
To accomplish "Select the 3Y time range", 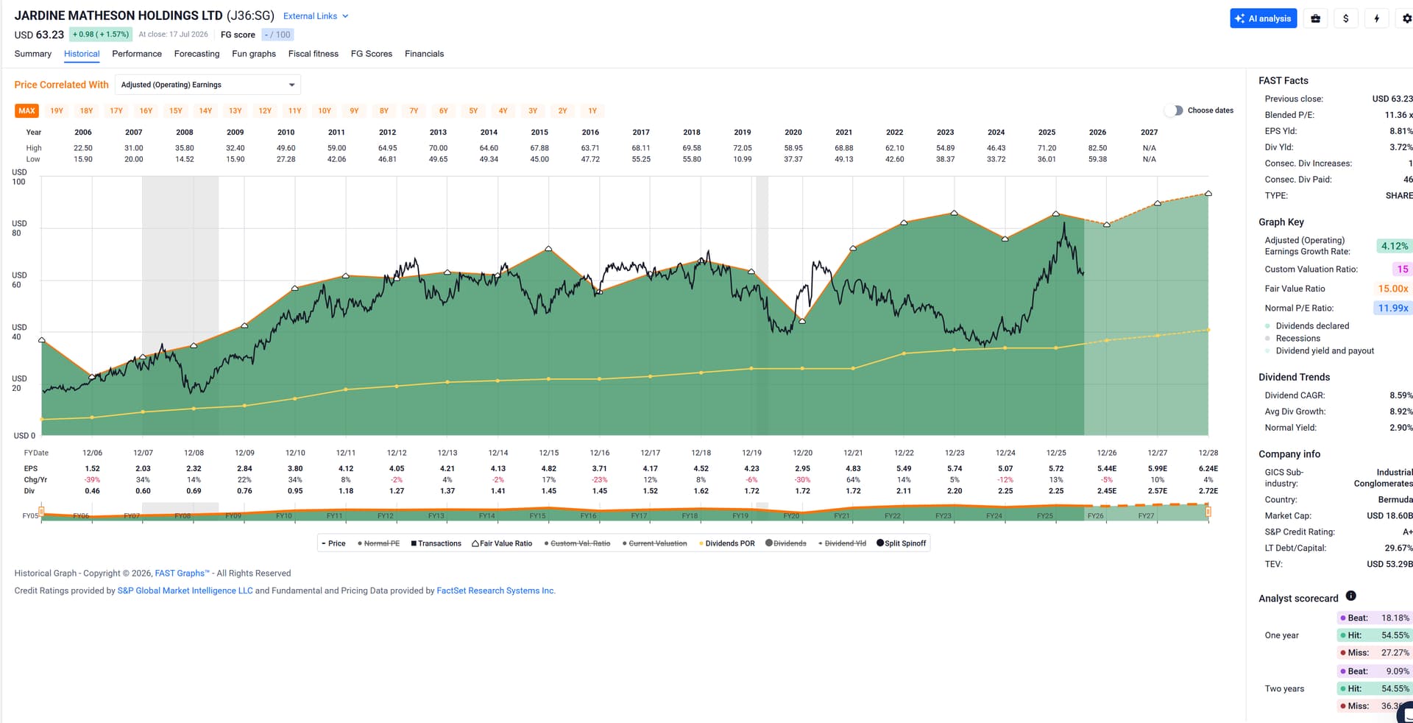I will (x=533, y=111).
